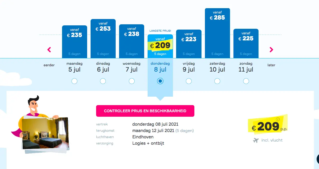Select the zondag 11 jul radio button

click(246, 81)
